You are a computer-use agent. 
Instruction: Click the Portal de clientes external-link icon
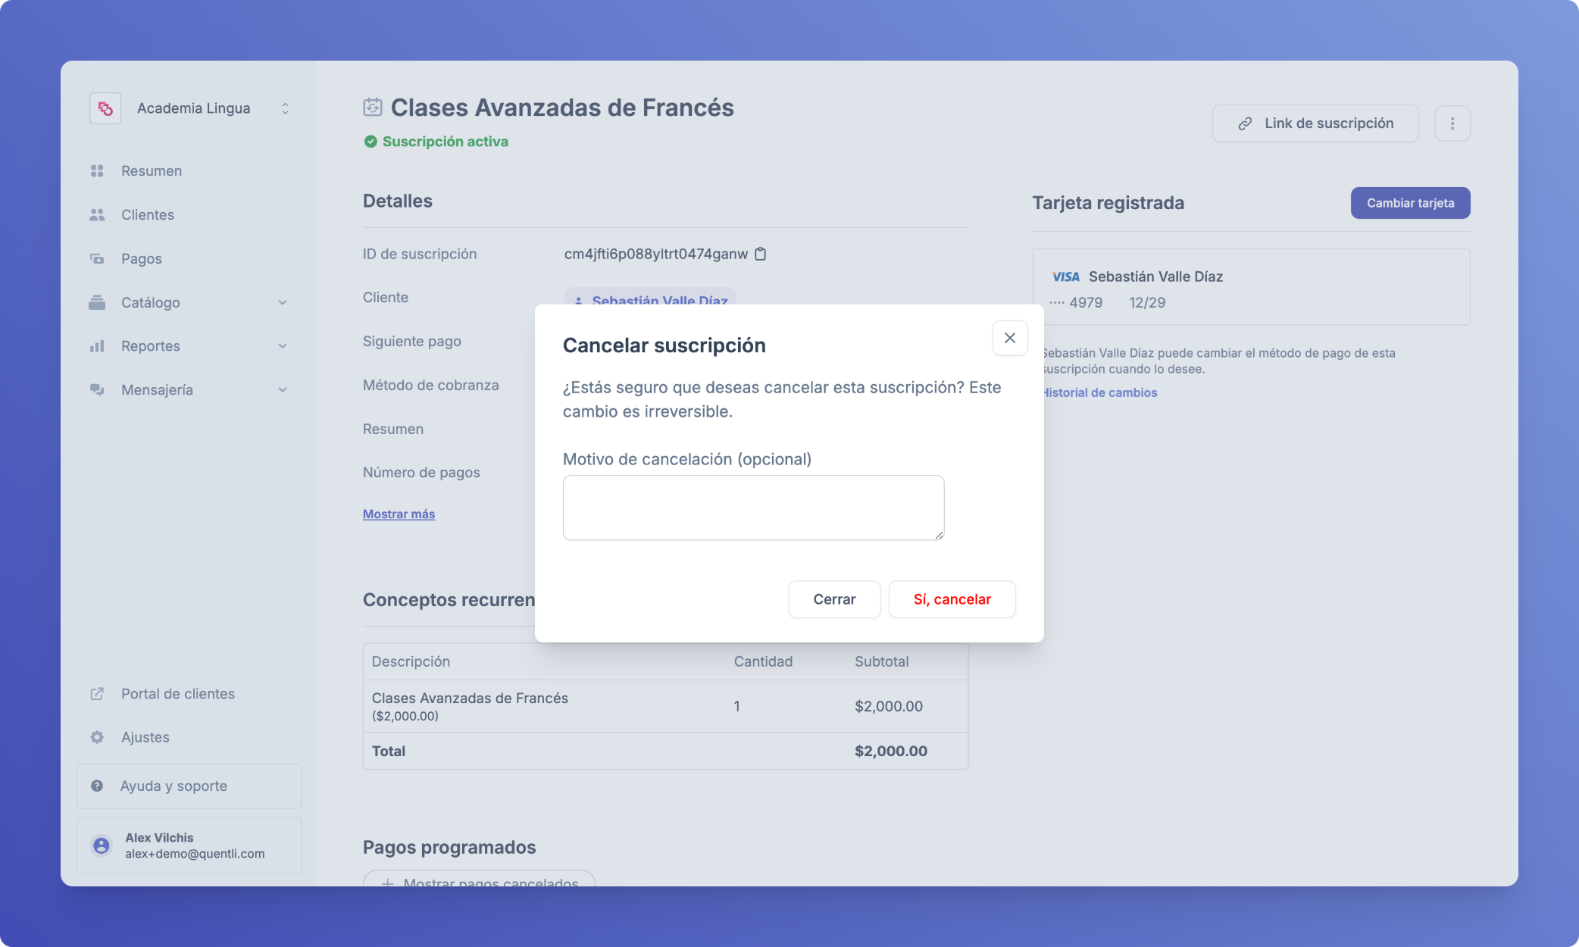pyautogui.click(x=97, y=694)
